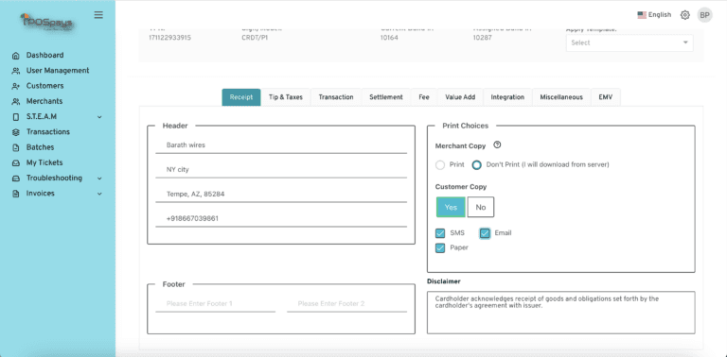The width and height of the screenshot is (727, 357).
Task: Expand the Invoices submenu chevron
Action: tap(99, 194)
